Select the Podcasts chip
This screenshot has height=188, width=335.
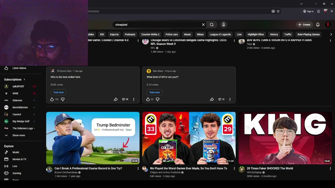[x=130, y=34]
